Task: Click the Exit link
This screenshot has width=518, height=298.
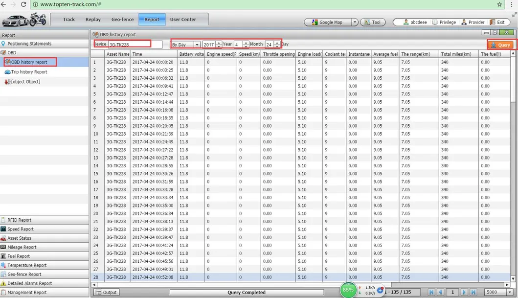Action: click(x=497, y=22)
